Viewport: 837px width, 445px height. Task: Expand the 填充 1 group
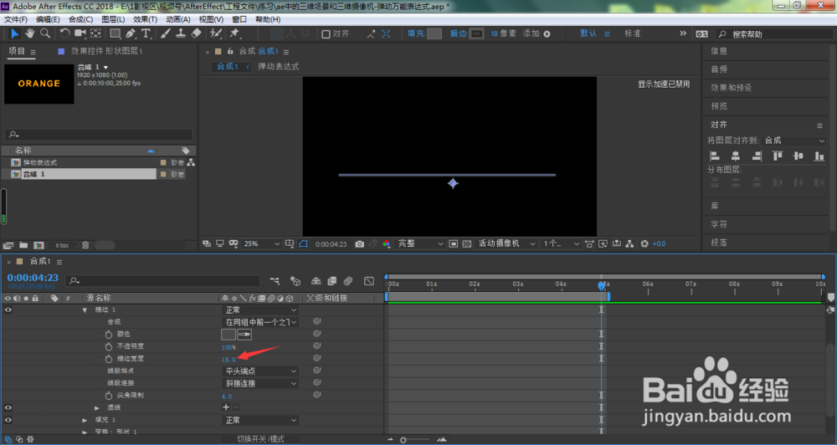click(x=85, y=420)
